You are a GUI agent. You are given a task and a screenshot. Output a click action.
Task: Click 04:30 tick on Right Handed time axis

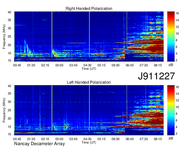88,65
